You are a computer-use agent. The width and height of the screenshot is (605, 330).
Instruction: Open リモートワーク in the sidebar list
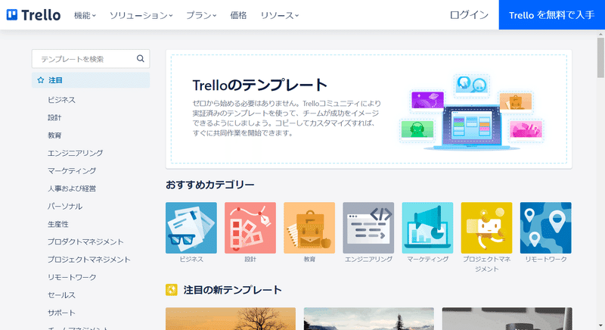pos(72,278)
